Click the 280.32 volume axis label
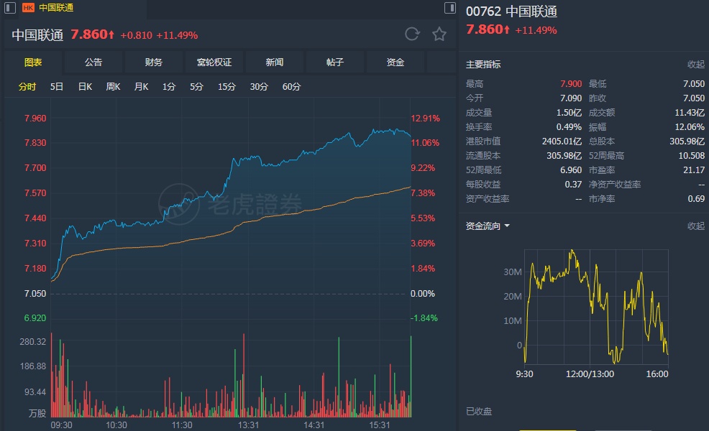 point(32,342)
